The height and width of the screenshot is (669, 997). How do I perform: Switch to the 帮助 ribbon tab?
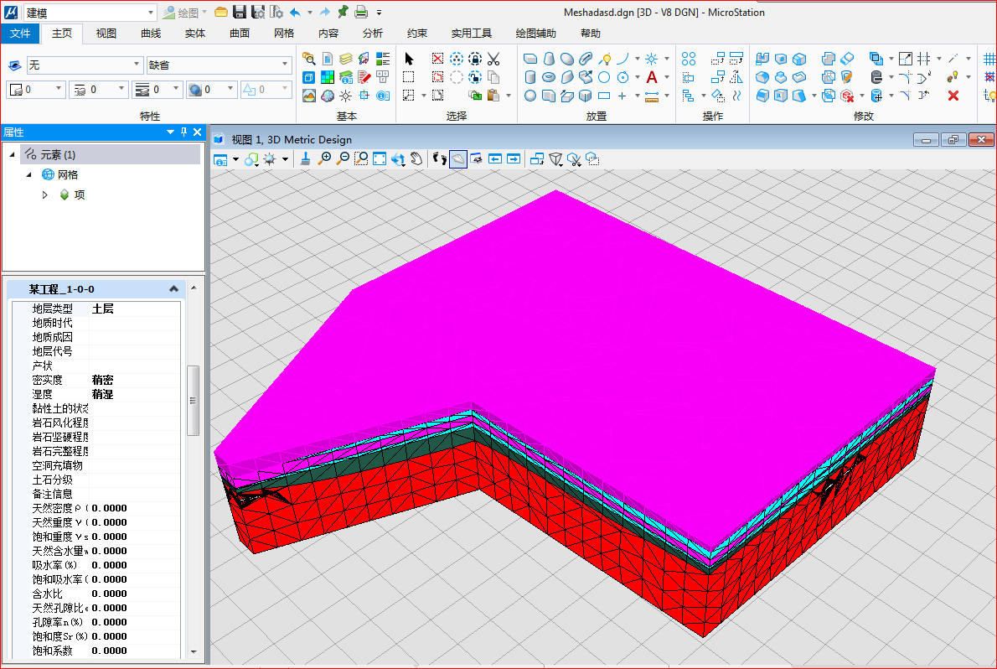coord(590,33)
